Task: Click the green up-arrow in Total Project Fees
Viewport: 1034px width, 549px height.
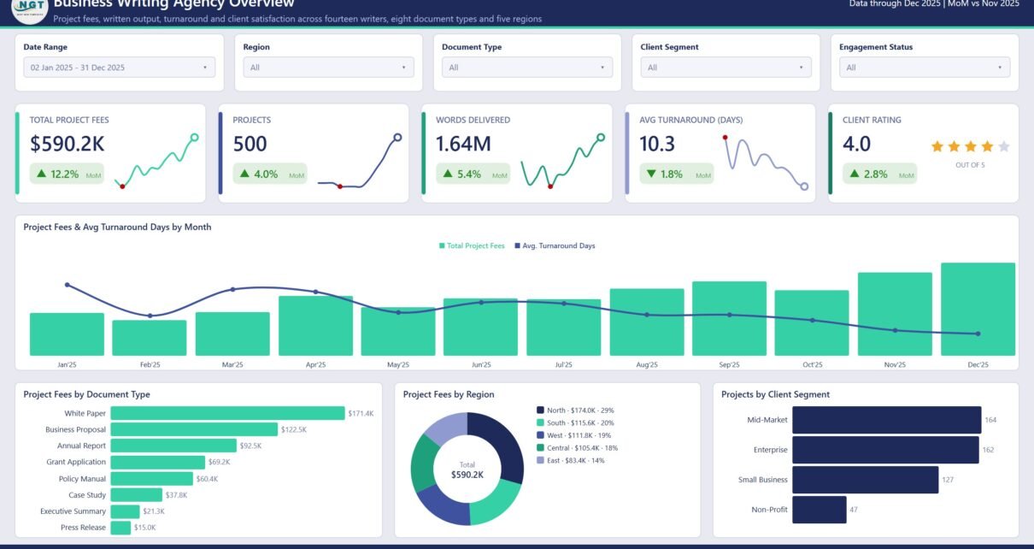Action: coord(42,174)
